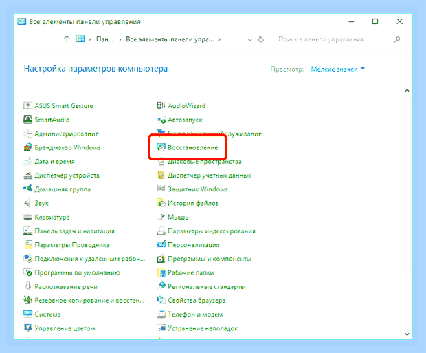
Task: Open the Звук speaker icon
Action: 27,203
